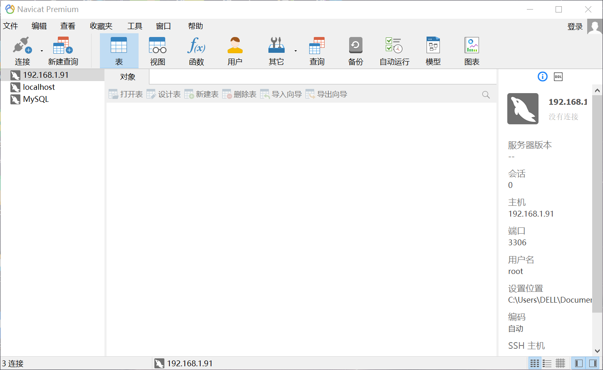
Task: Open the 工具 menu
Action: click(135, 26)
